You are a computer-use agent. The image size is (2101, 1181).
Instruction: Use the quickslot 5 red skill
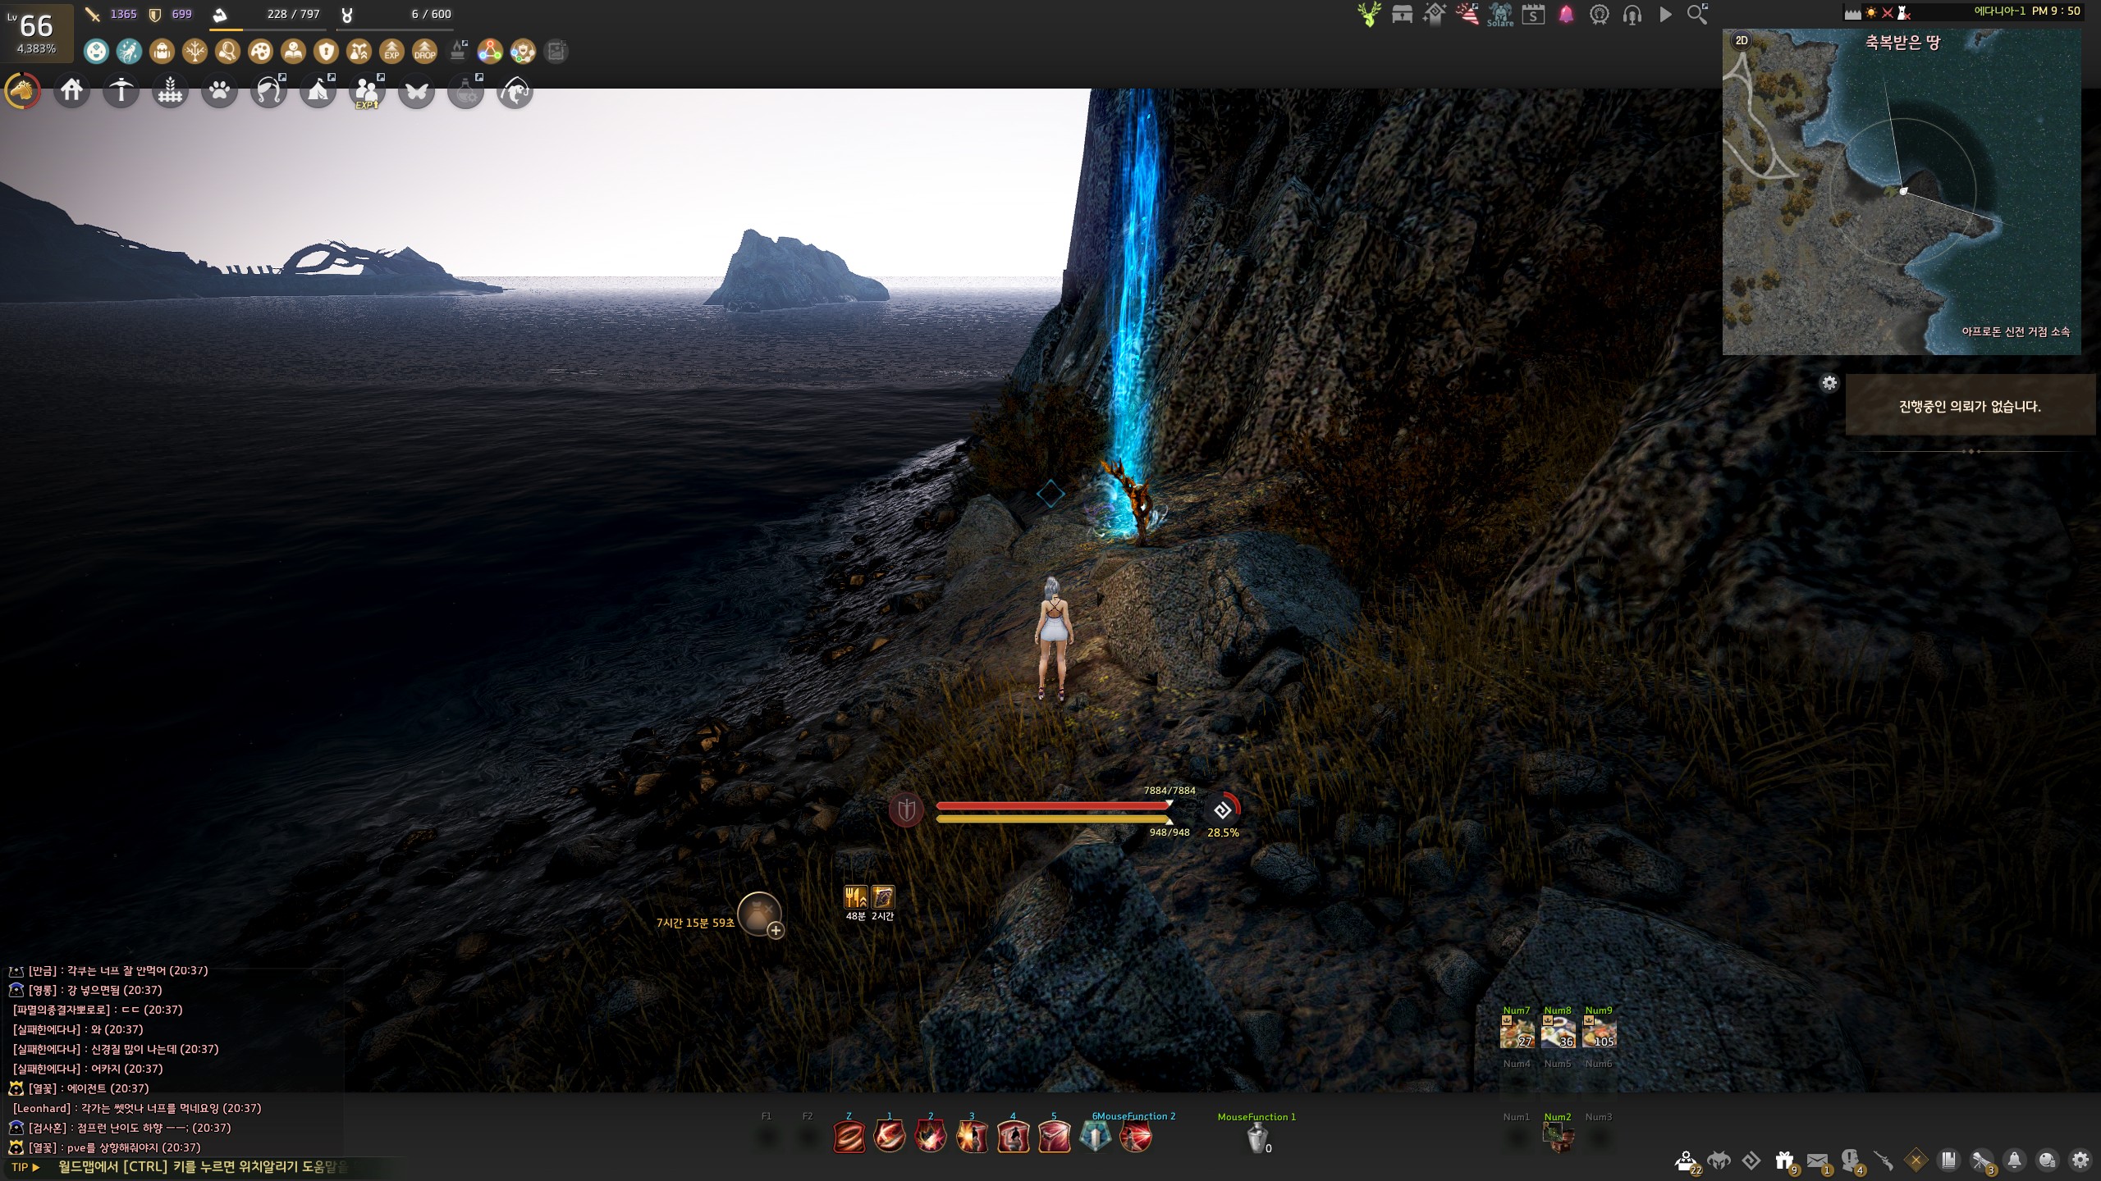coord(1054,1137)
